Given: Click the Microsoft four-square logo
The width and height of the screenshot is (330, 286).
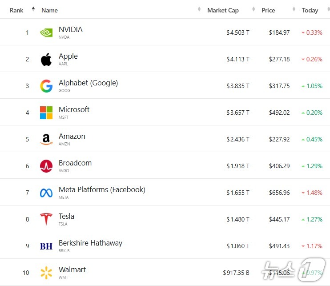Looking at the screenshot, I should tap(46, 113).
